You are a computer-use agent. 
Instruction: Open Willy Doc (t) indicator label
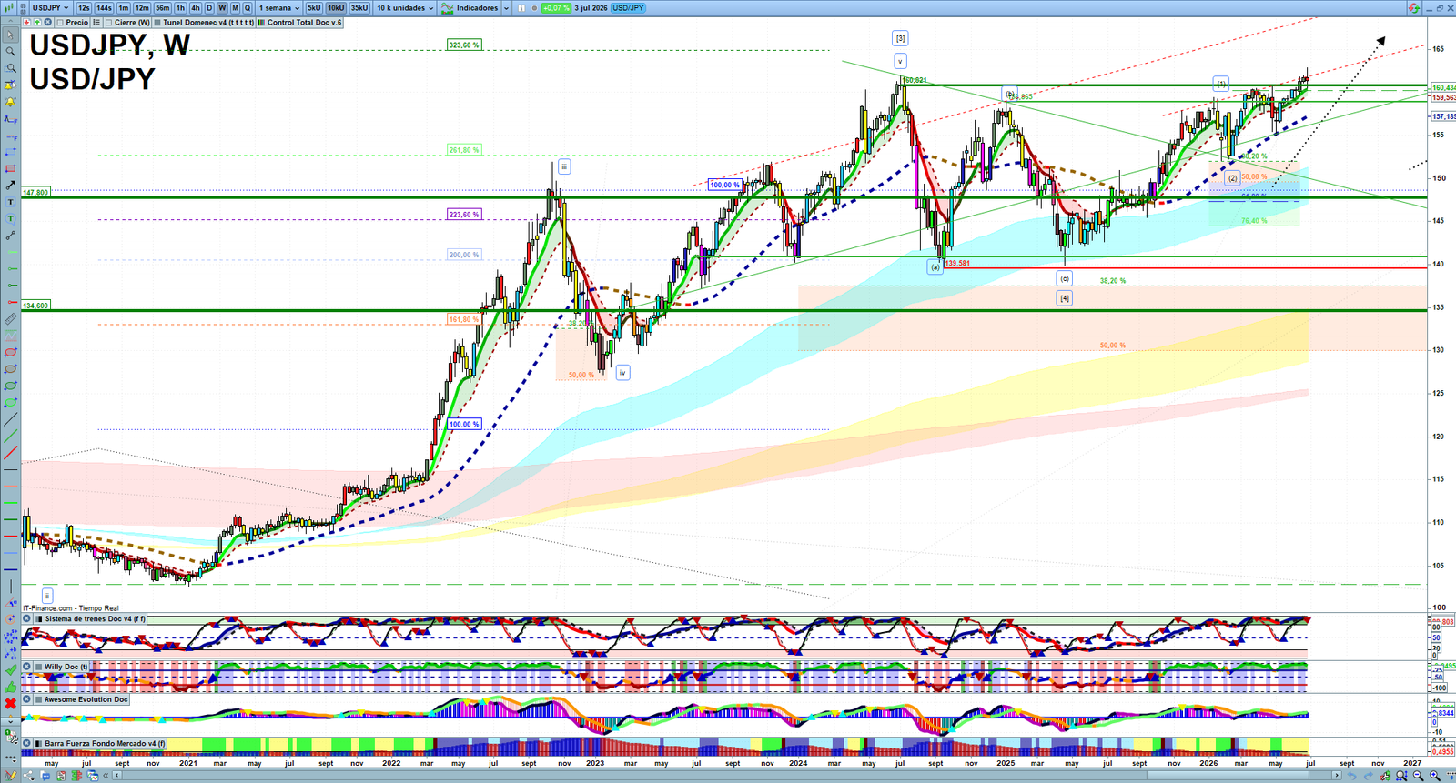pos(66,667)
